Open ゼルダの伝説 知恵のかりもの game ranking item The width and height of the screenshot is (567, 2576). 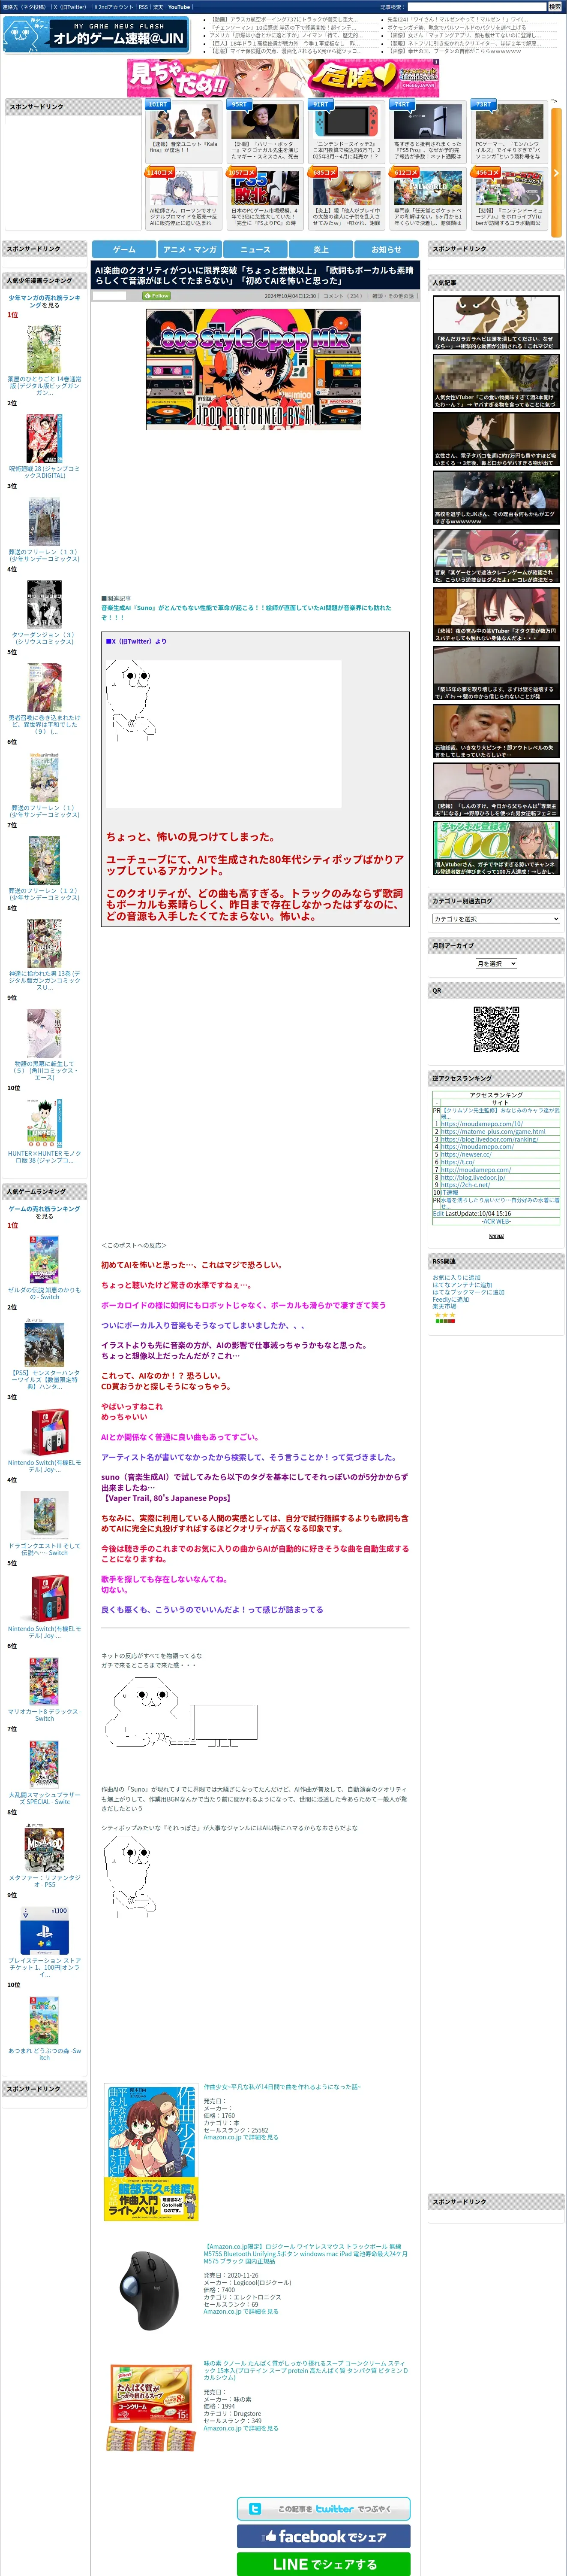44,1293
